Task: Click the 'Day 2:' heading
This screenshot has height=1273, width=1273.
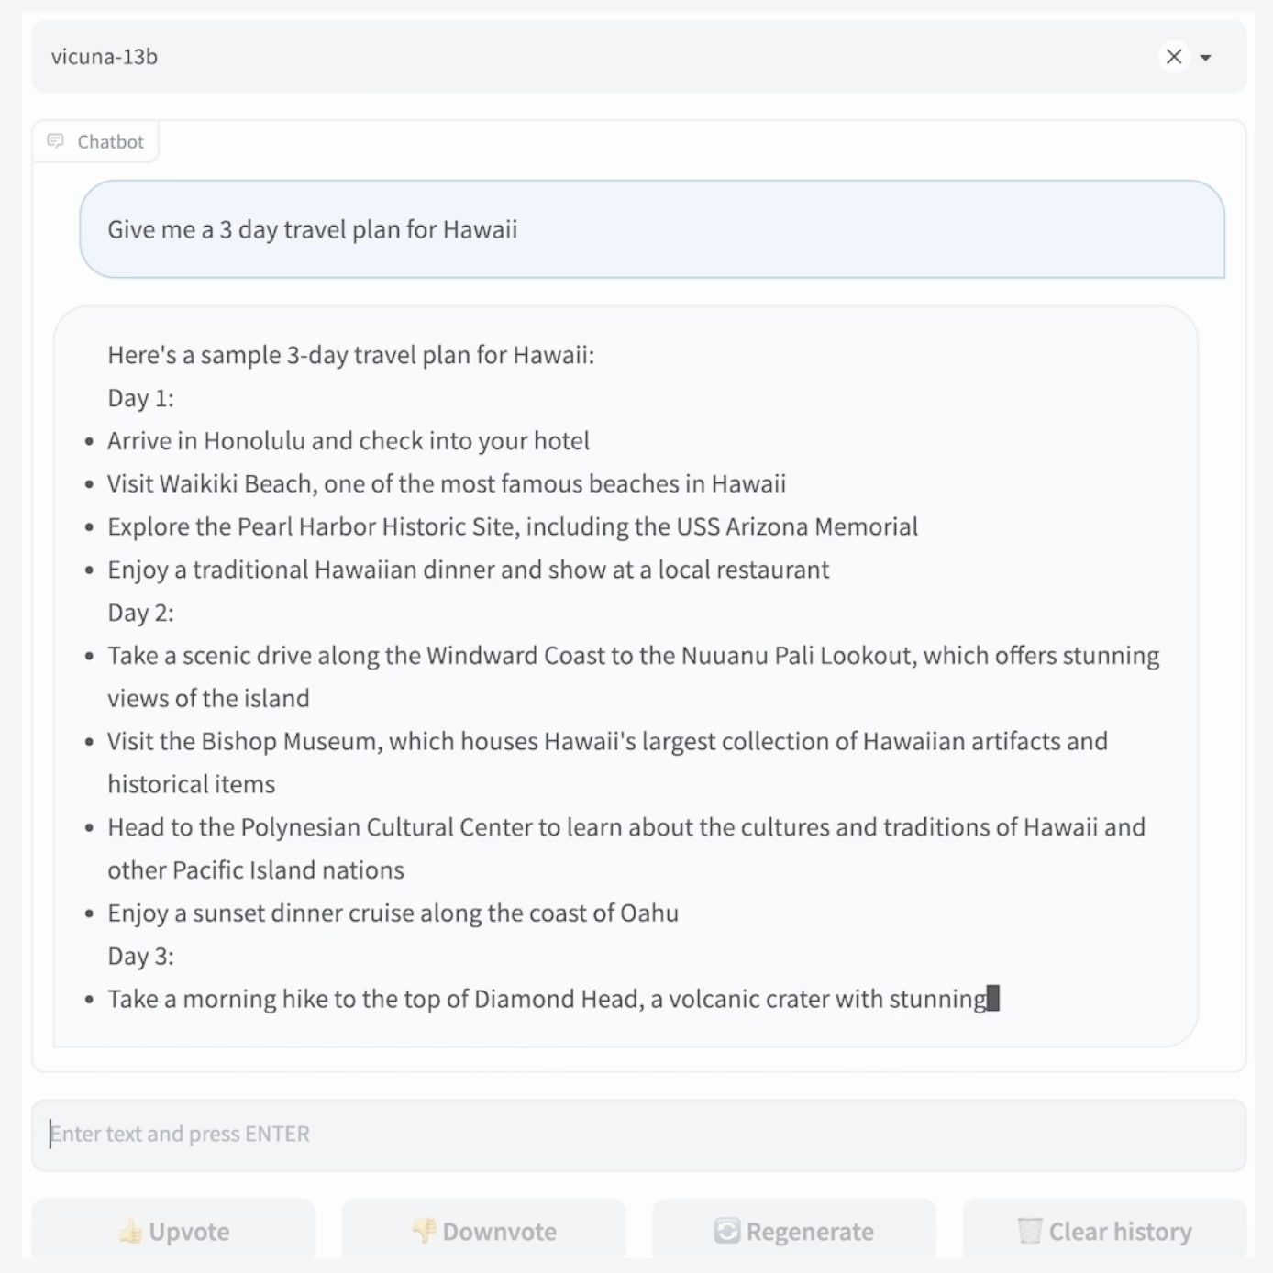Action: coord(140,613)
